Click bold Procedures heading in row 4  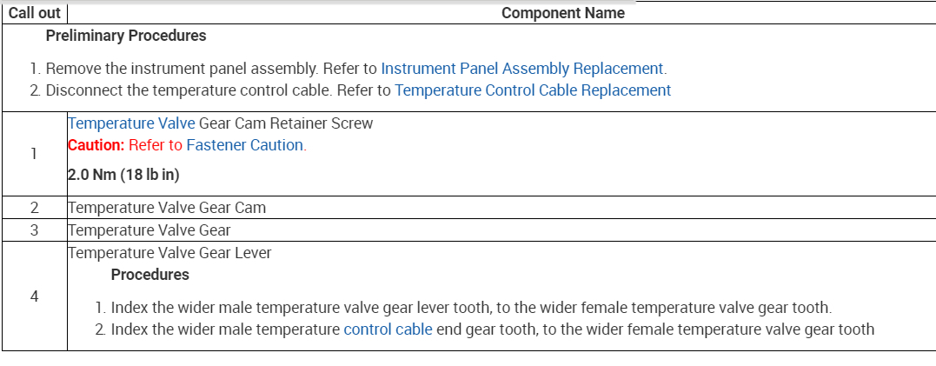tap(149, 275)
